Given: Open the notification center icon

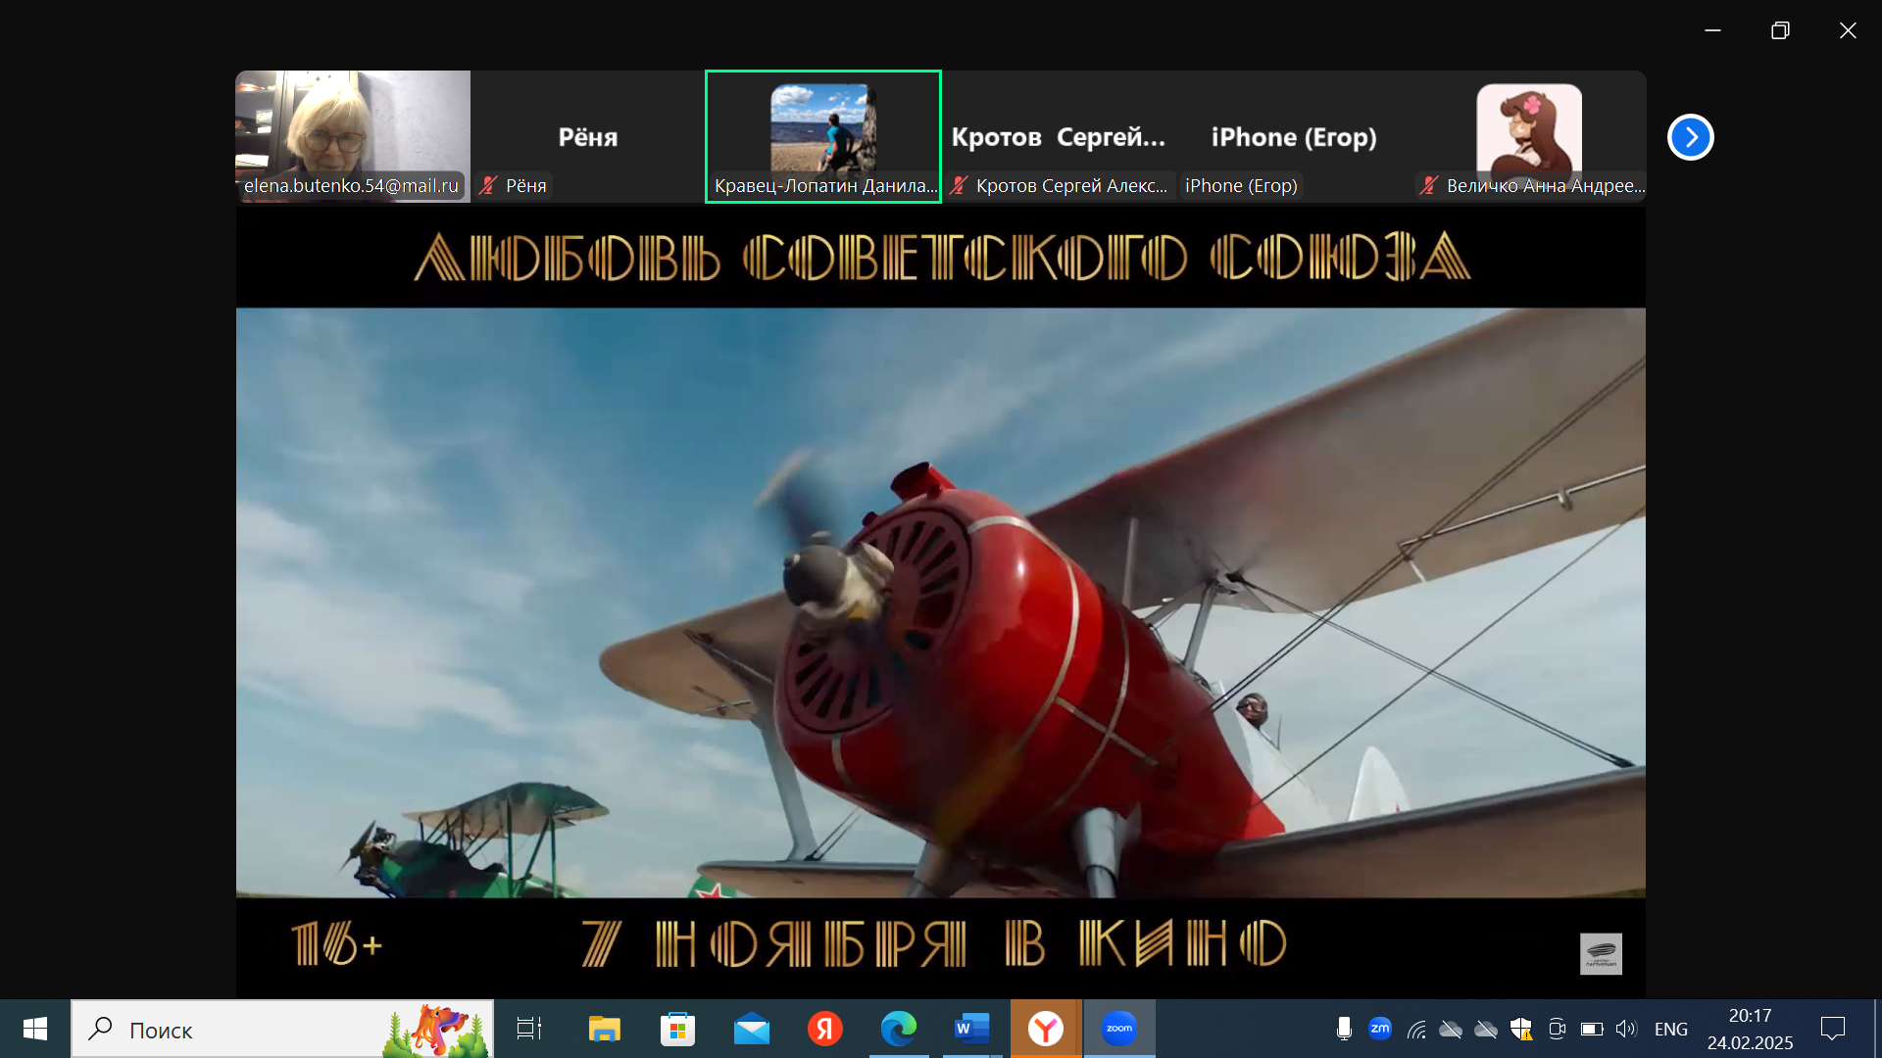Looking at the screenshot, I should click(x=1833, y=1029).
